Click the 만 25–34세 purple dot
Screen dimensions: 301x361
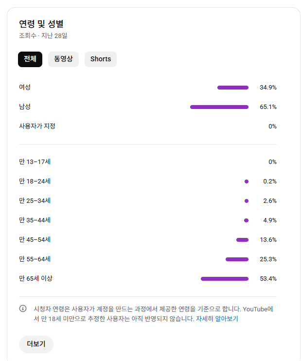(247, 201)
